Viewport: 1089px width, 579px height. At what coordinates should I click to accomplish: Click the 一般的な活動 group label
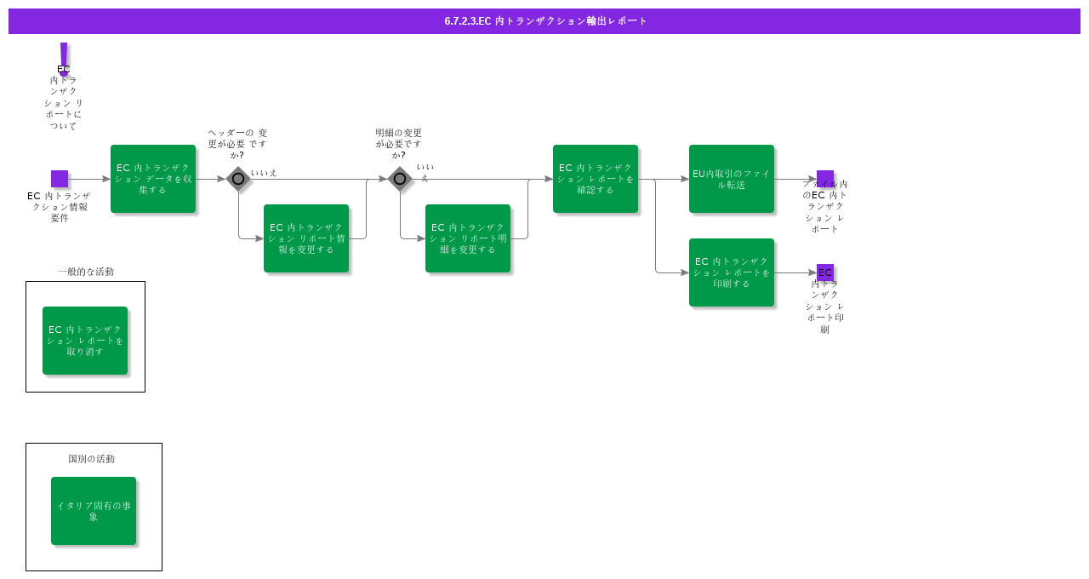tap(86, 272)
